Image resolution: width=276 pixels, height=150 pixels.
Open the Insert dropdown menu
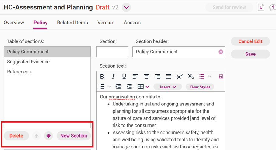(x=168, y=87)
